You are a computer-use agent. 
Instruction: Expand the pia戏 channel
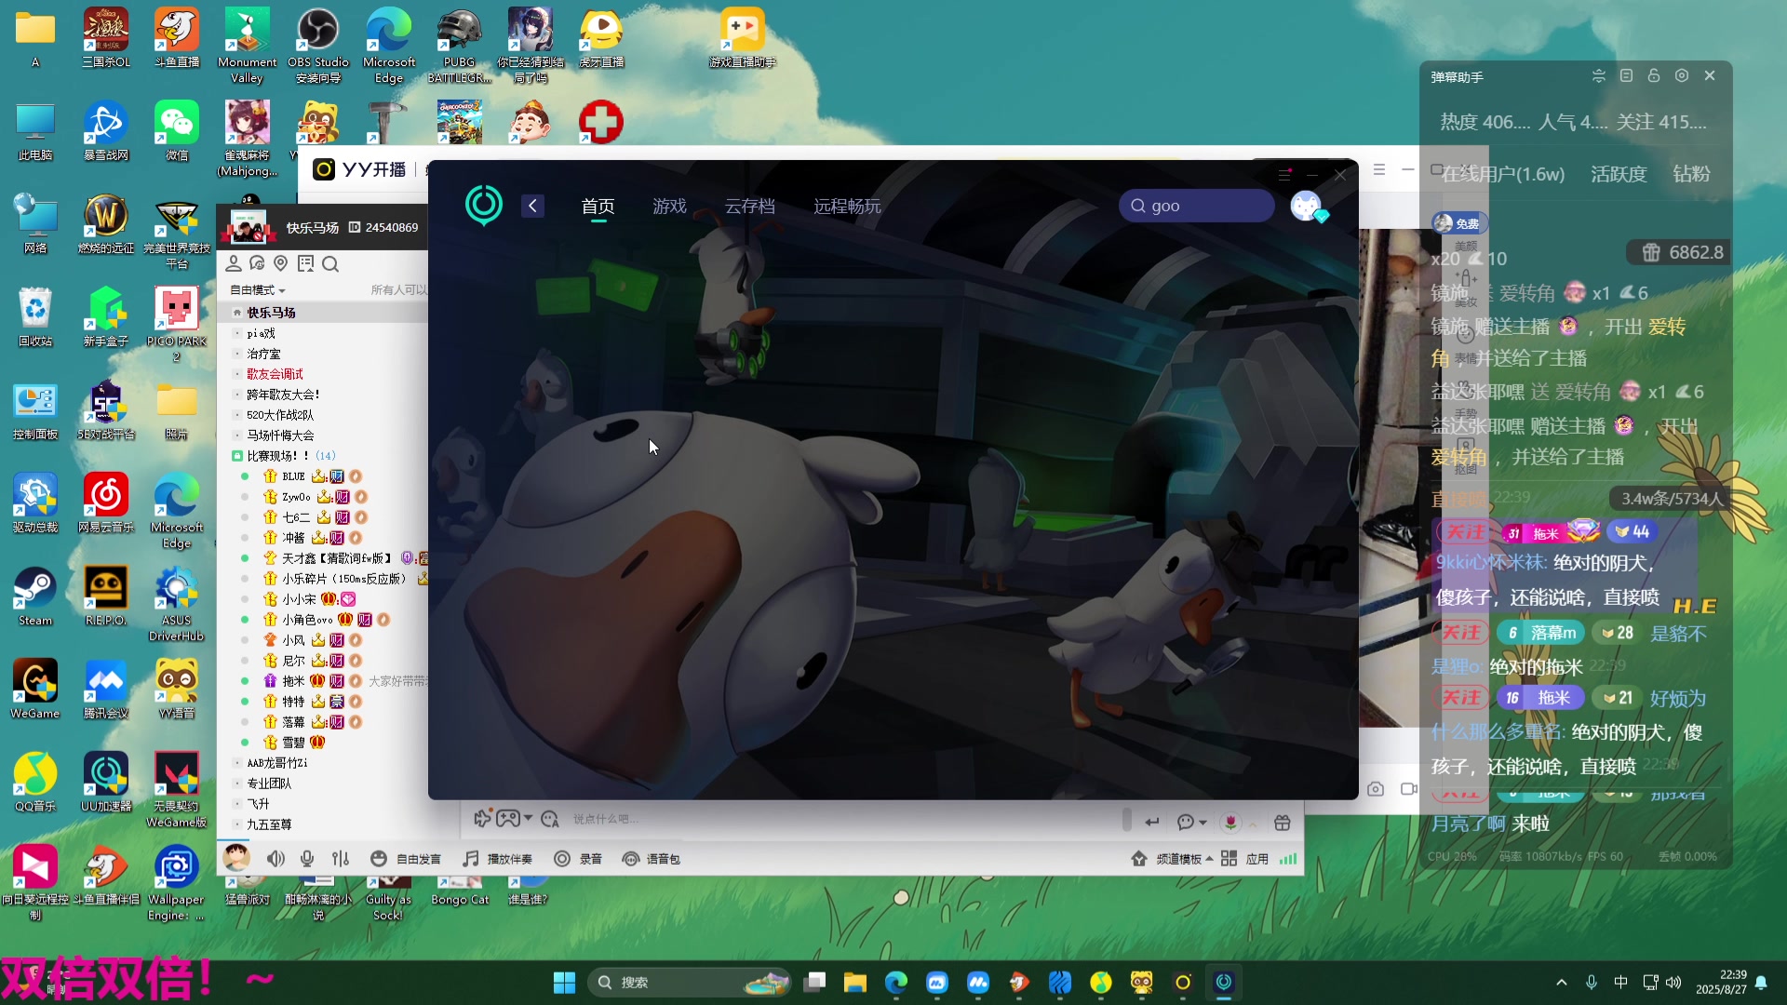tap(261, 333)
